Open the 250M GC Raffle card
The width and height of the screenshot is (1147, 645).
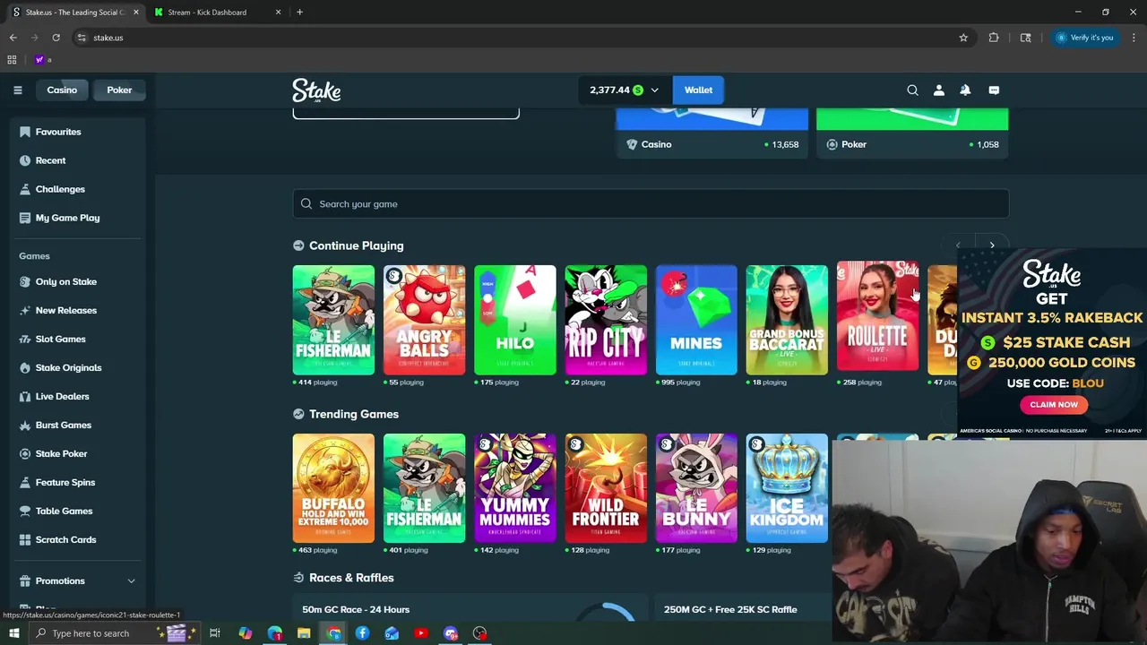(x=743, y=609)
